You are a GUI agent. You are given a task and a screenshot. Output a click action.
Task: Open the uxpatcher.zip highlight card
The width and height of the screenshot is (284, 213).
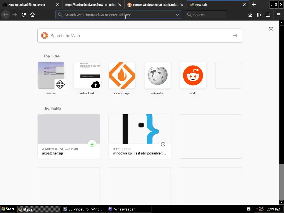[69, 136]
